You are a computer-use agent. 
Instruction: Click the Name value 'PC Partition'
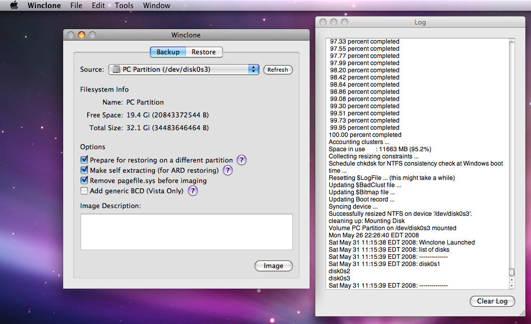pos(145,102)
